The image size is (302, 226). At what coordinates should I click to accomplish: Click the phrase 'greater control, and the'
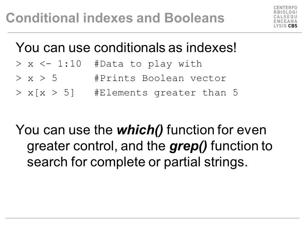tap(96, 146)
